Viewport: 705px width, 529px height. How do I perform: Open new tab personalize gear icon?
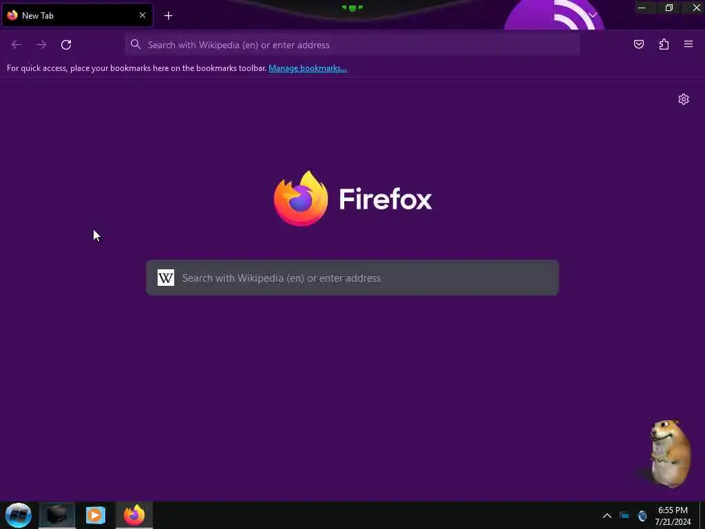pyautogui.click(x=684, y=99)
